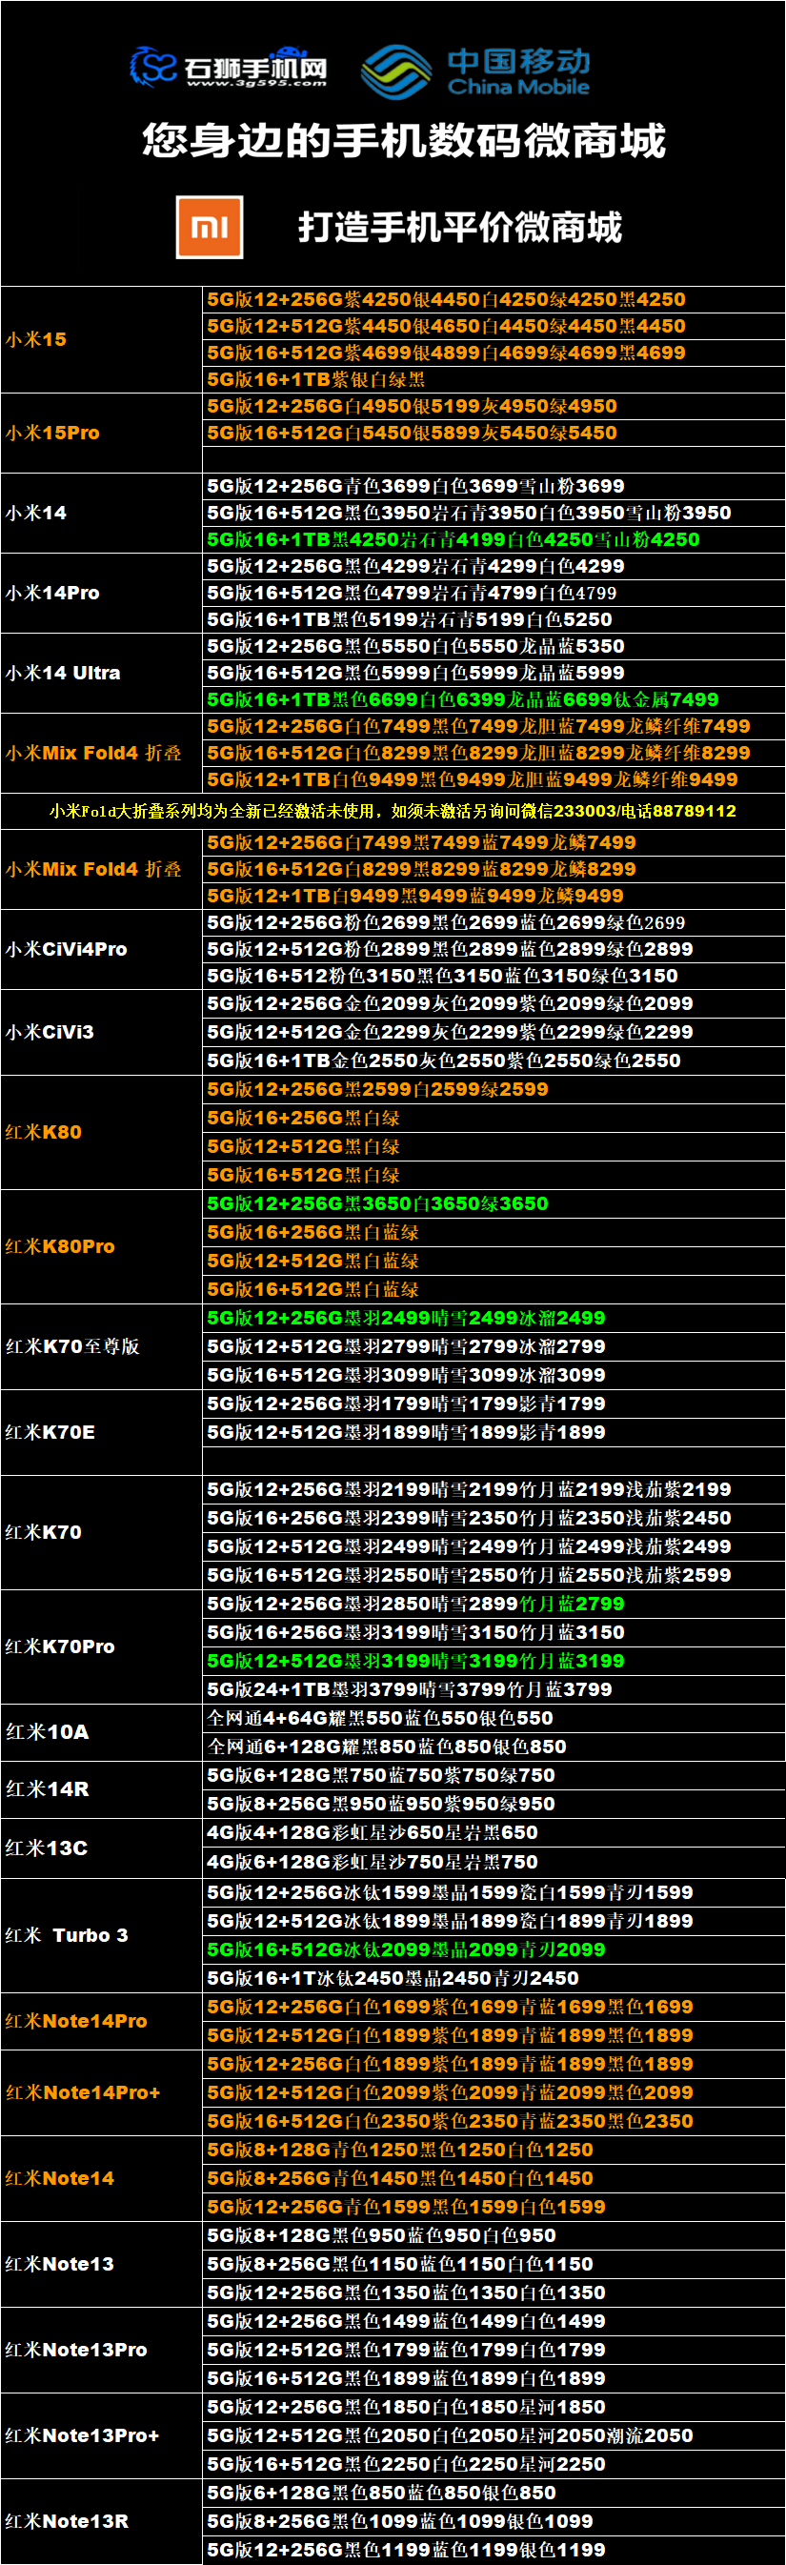The image size is (786, 2565).
Task: Click the China Mobile logo
Action: click(x=475, y=71)
